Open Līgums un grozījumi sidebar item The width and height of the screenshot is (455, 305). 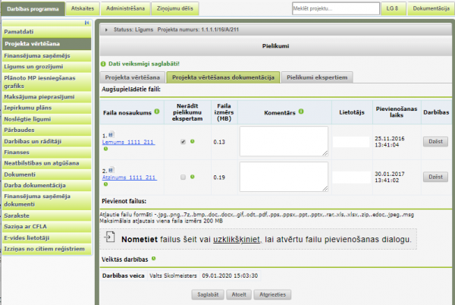[47, 67]
